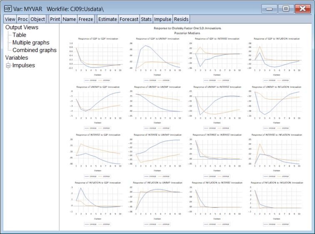Image resolution: width=315 pixels, height=234 pixels.
Task: Show Stats output view
Action: 146,19
